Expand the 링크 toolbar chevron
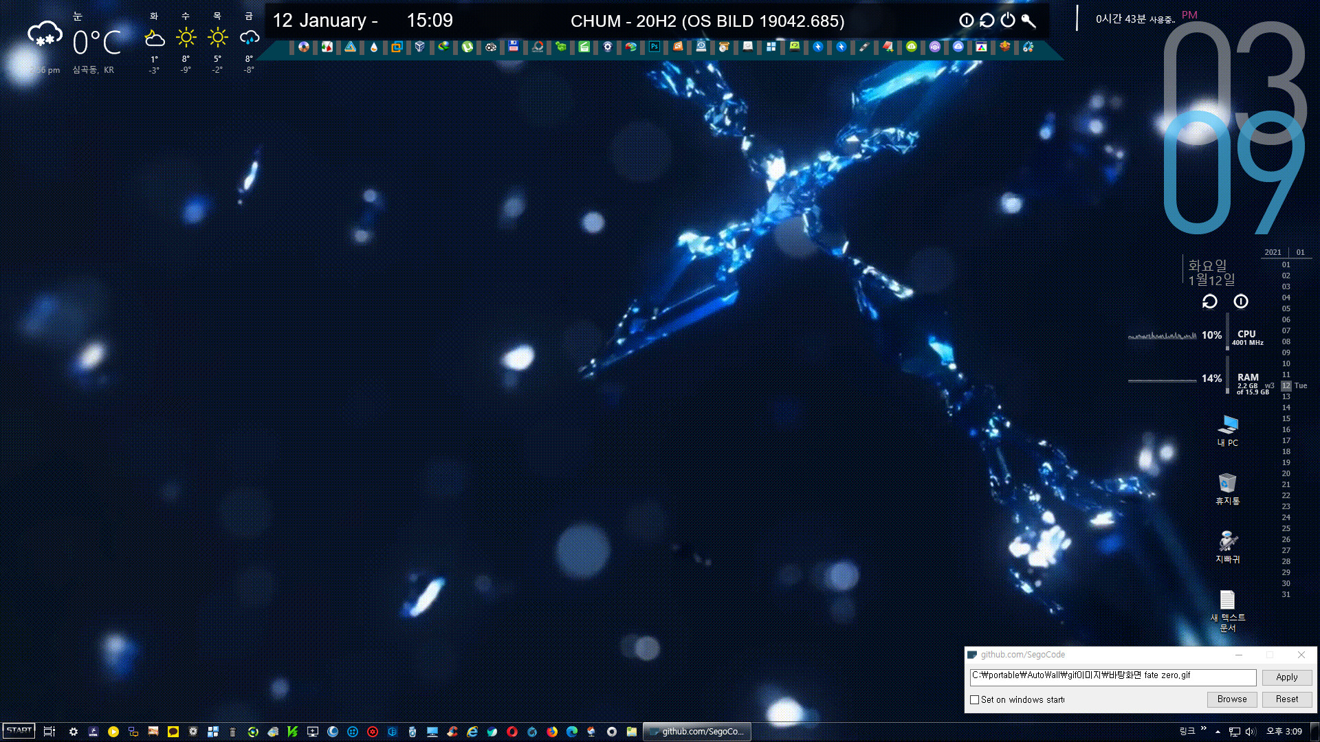1320x742 pixels. (x=1203, y=728)
